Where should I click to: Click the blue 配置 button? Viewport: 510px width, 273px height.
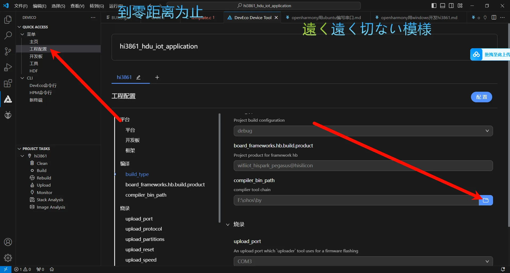point(481,97)
